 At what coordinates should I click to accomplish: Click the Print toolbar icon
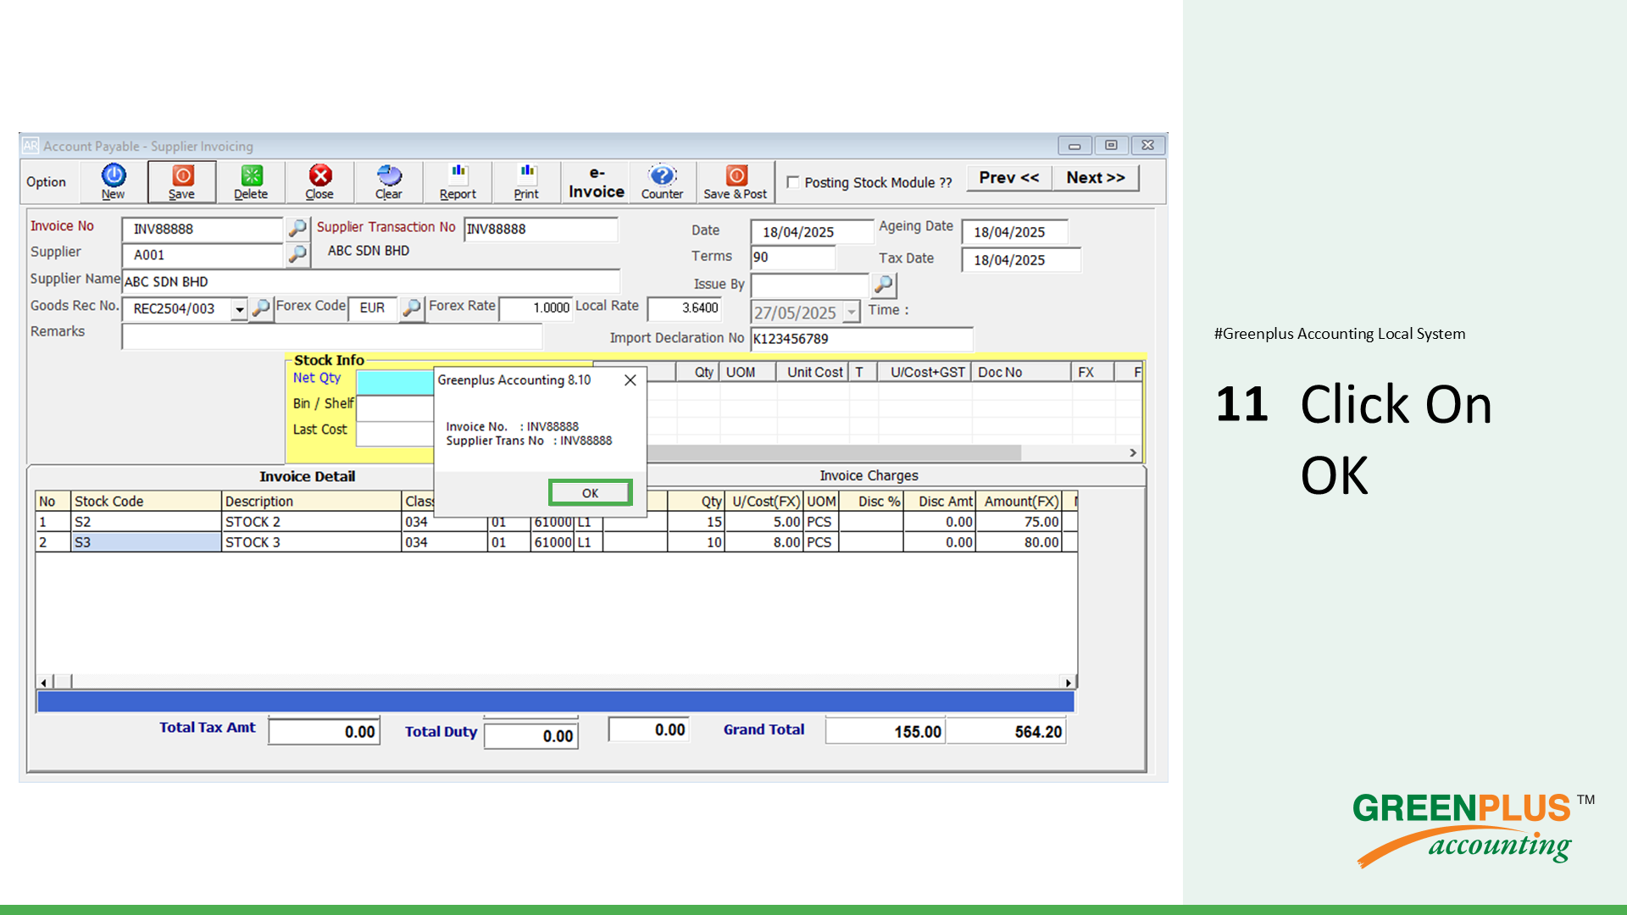click(x=526, y=182)
